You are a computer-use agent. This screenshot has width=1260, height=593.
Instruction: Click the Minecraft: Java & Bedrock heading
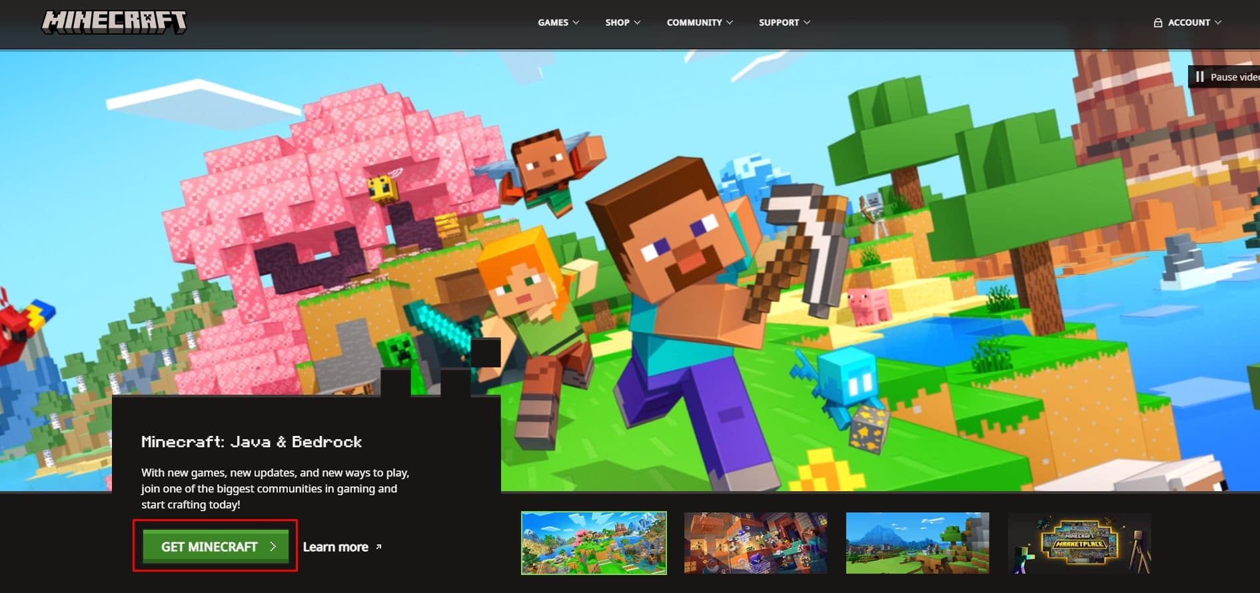point(251,442)
